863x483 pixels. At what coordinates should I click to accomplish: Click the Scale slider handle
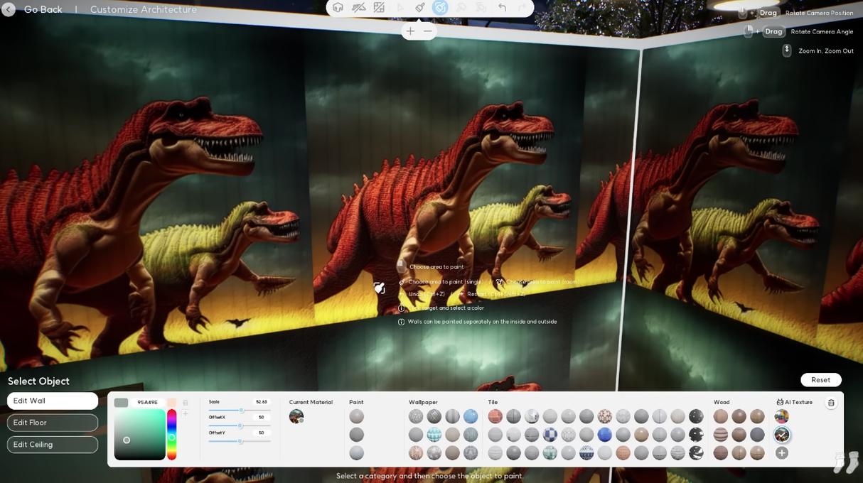point(242,411)
